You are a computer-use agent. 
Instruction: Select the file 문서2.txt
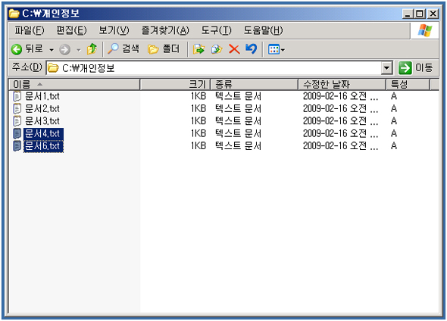coord(42,108)
